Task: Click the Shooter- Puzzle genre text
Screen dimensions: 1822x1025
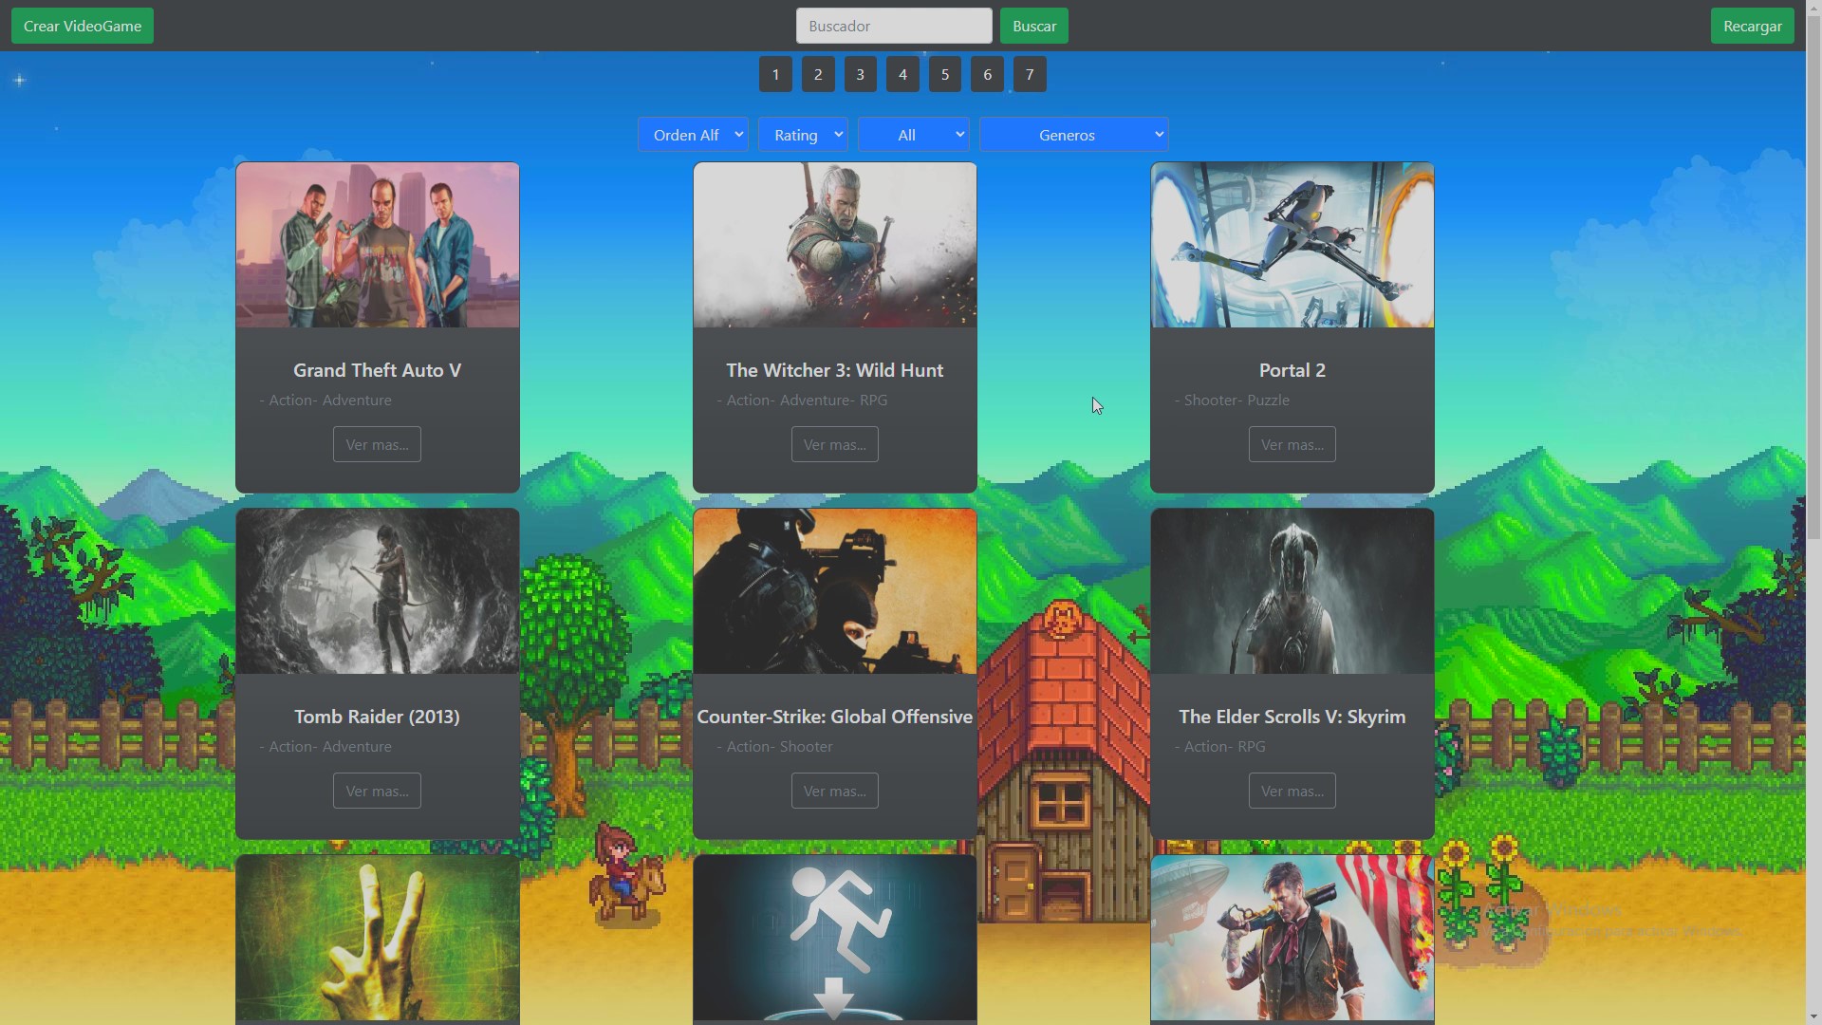Action: click(x=1233, y=401)
